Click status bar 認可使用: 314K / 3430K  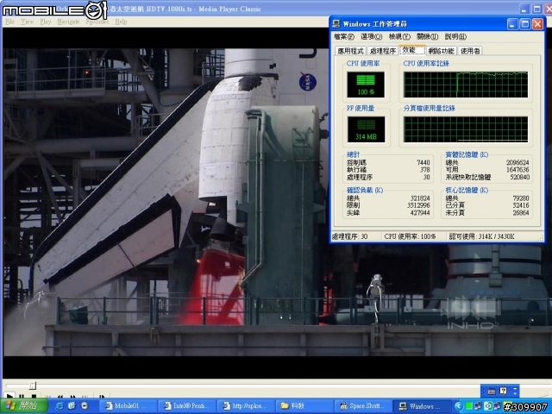point(481,236)
